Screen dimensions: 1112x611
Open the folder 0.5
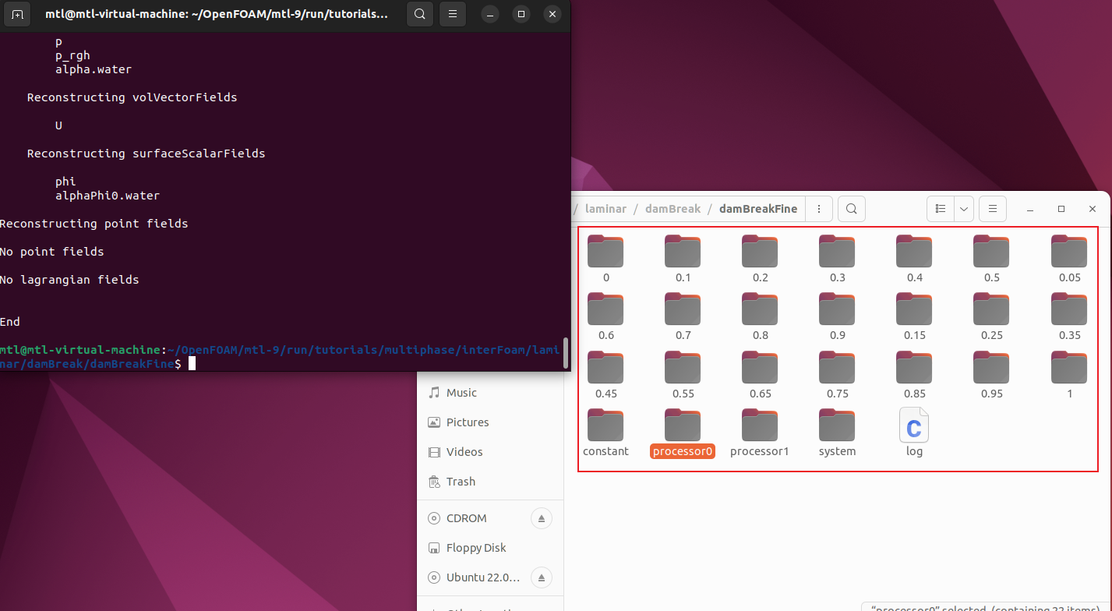(x=991, y=260)
